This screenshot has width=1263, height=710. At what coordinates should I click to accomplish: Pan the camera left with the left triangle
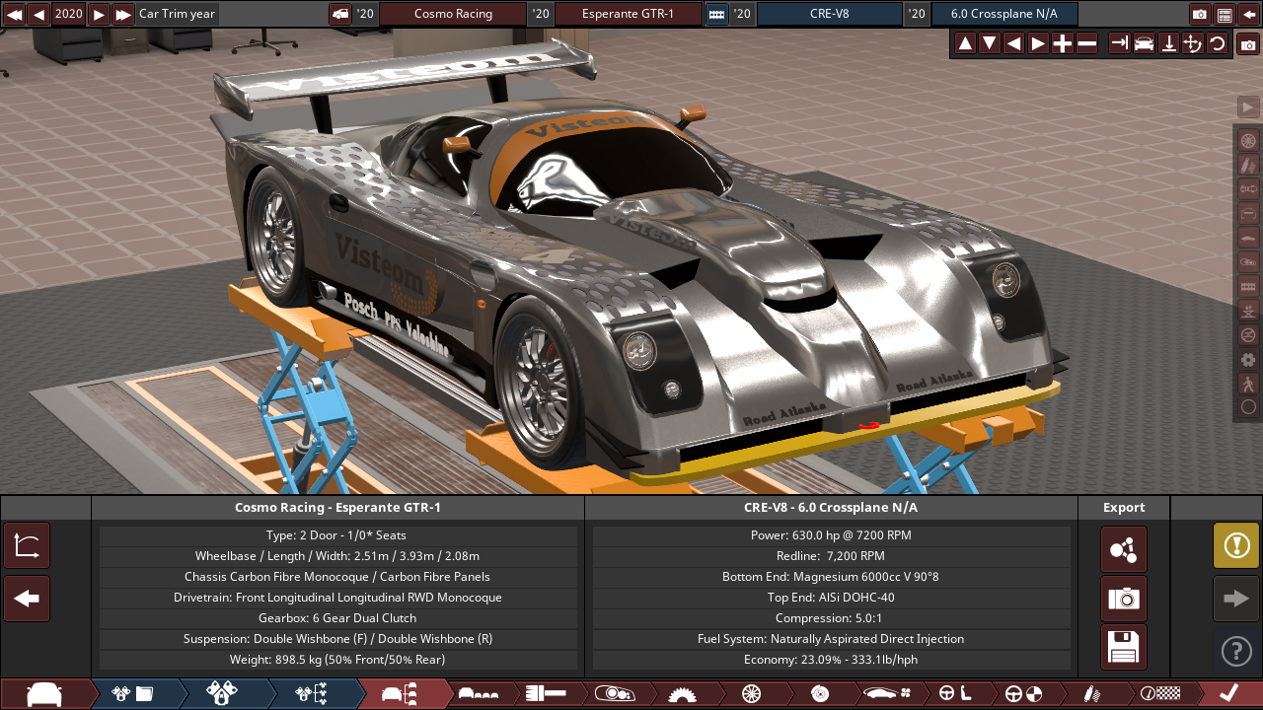click(1013, 43)
